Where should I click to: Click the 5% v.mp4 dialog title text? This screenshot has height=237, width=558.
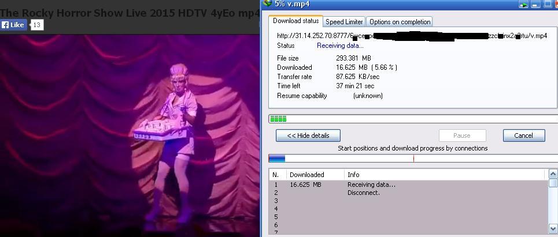(292, 4)
